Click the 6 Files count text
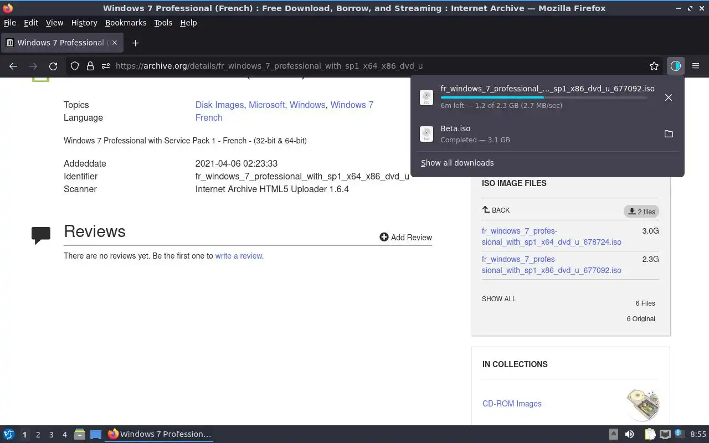 [645, 303]
